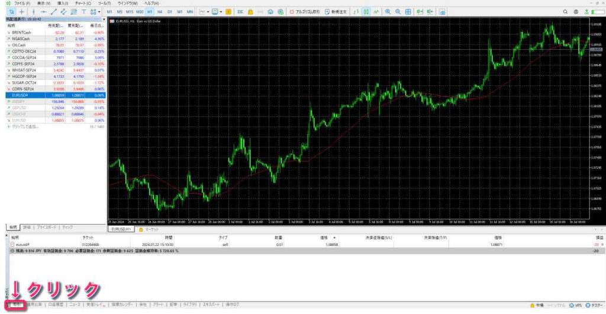
Task: Click the zoom out magnifier icon
Action: coord(398,11)
